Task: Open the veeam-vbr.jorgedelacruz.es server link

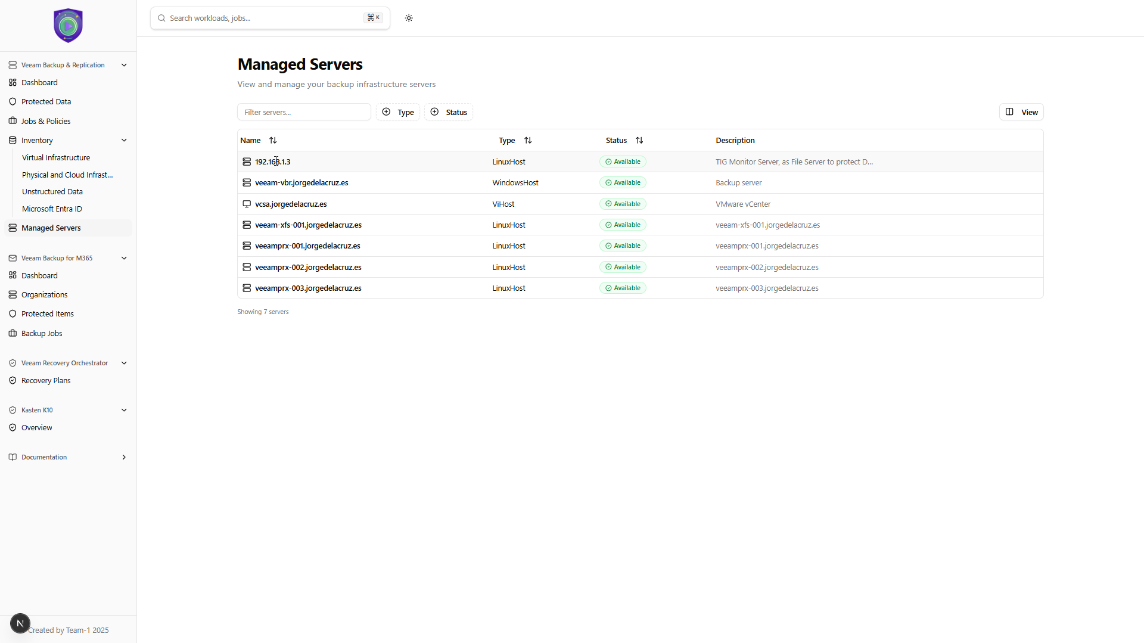Action: click(301, 183)
